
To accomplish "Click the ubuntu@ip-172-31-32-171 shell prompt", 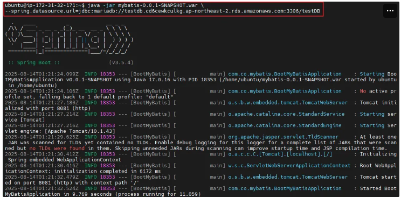I will [45, 5].
